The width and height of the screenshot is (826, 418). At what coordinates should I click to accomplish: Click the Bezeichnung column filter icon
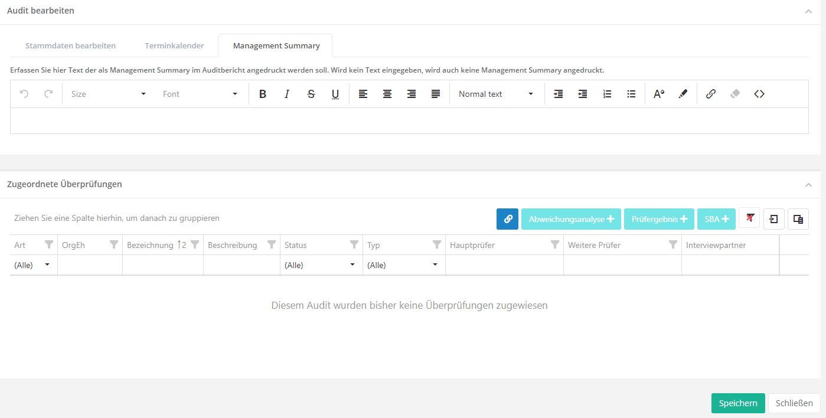click(195, 245)
